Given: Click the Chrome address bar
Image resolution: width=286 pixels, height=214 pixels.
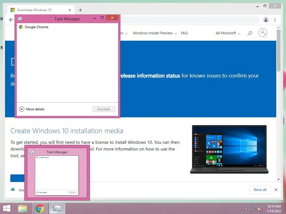Looking at the screenshot, I should pyautogui.click(x=190, y=20).
